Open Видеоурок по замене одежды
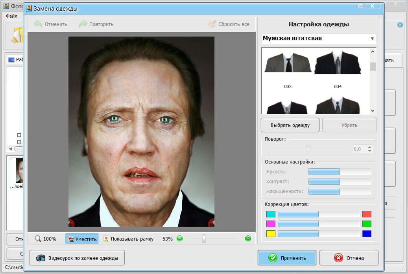This screenshot has height=274, width=408. pos(77,258)
